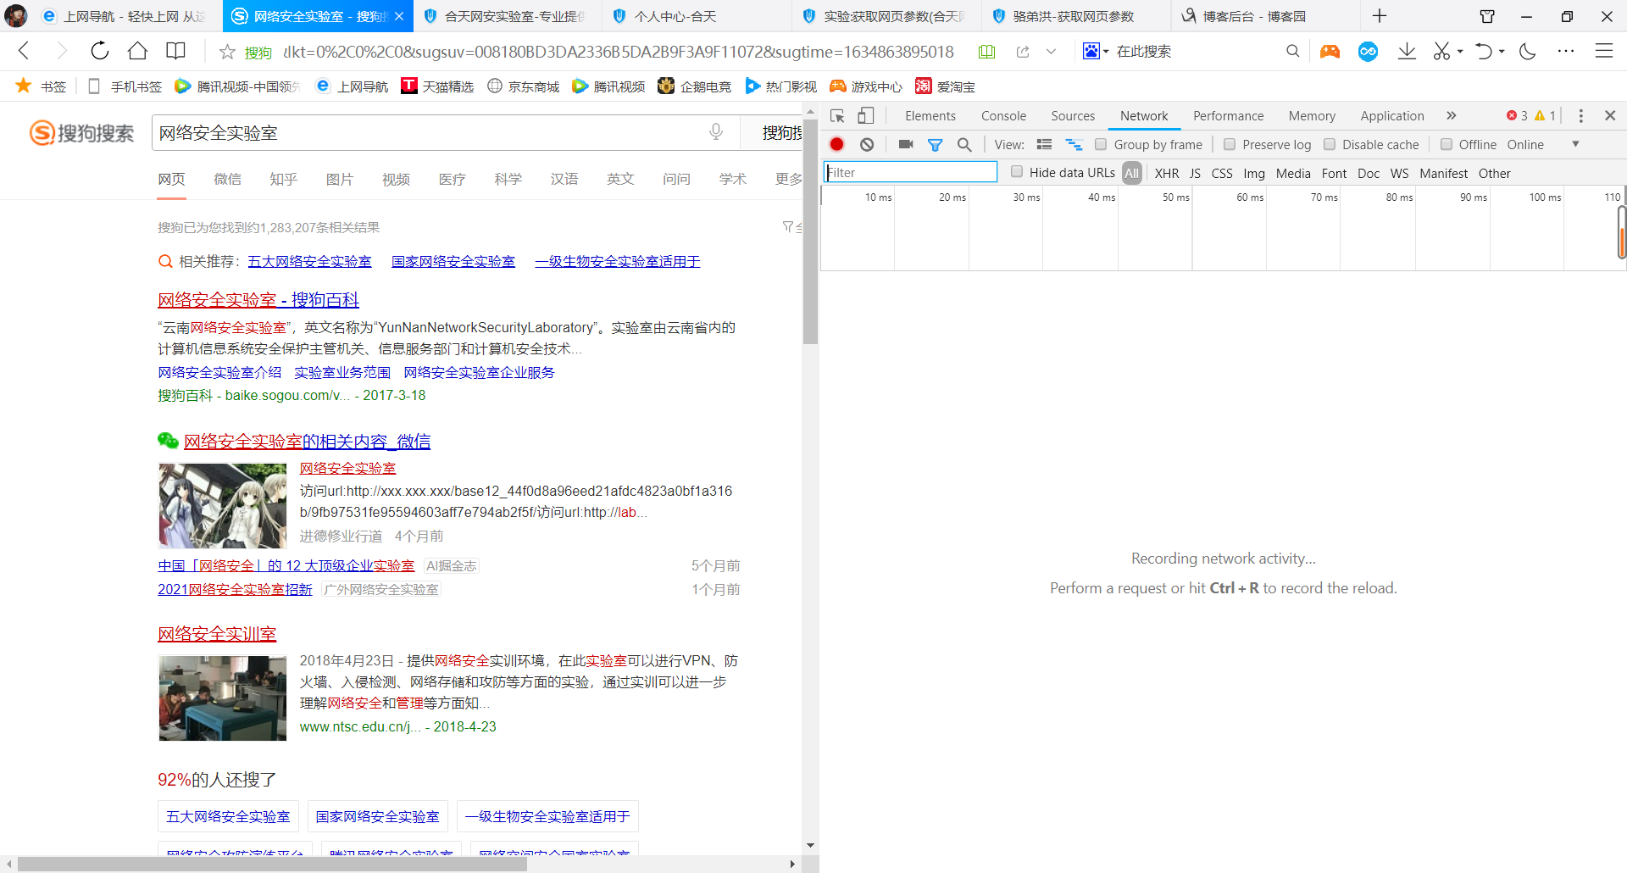The image size is (1627, 873).
Task: Check the Disable cache option
Action: [x=1330, y=145]
